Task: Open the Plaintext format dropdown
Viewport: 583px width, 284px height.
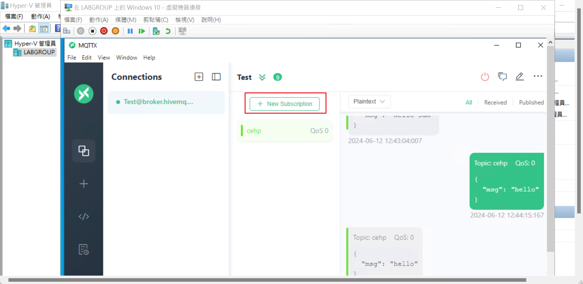Action: (x=369, y=101)
